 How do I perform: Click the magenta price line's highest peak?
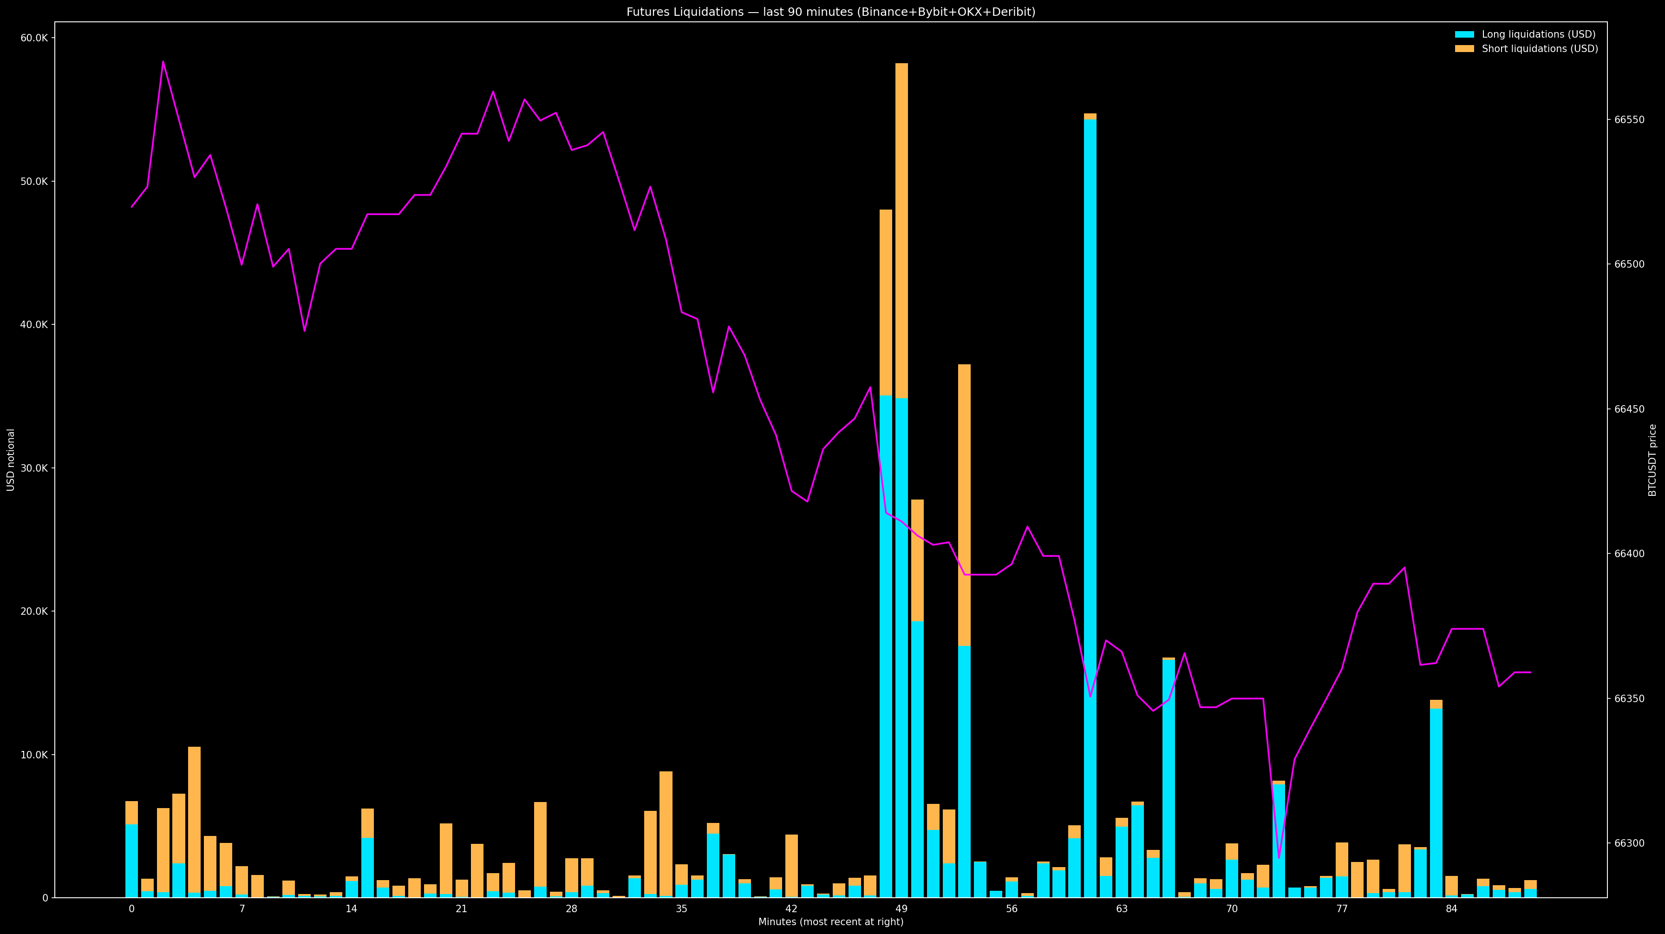[x=163, y=62]
